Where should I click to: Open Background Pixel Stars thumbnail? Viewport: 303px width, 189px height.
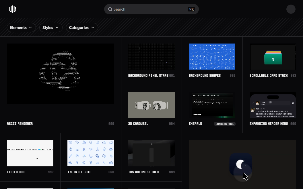point(151,56)
